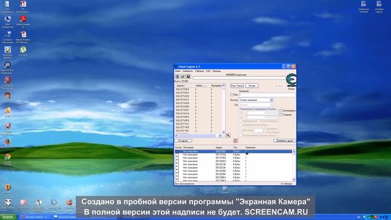
Task: Activate checkbox for address 00120138 row
Action: point(177,164)
